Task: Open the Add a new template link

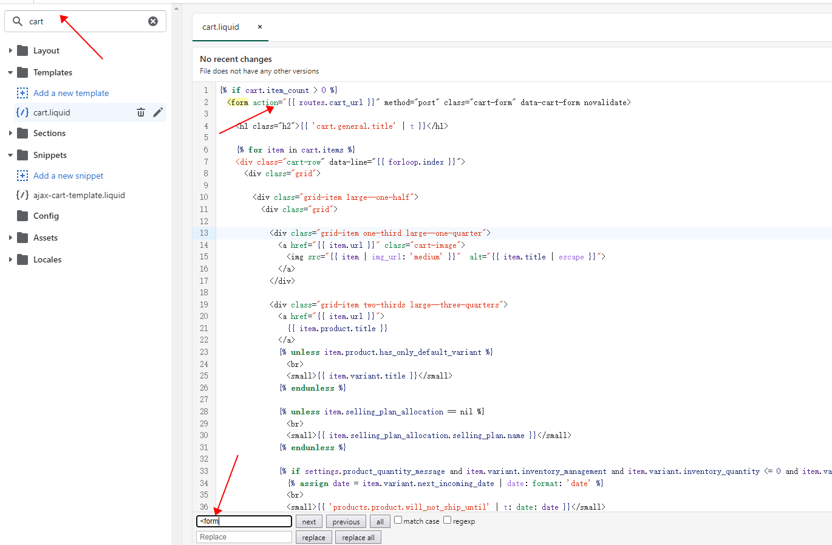Action: [71, 93]
